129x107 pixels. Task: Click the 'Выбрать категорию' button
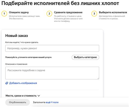point(85,57)
